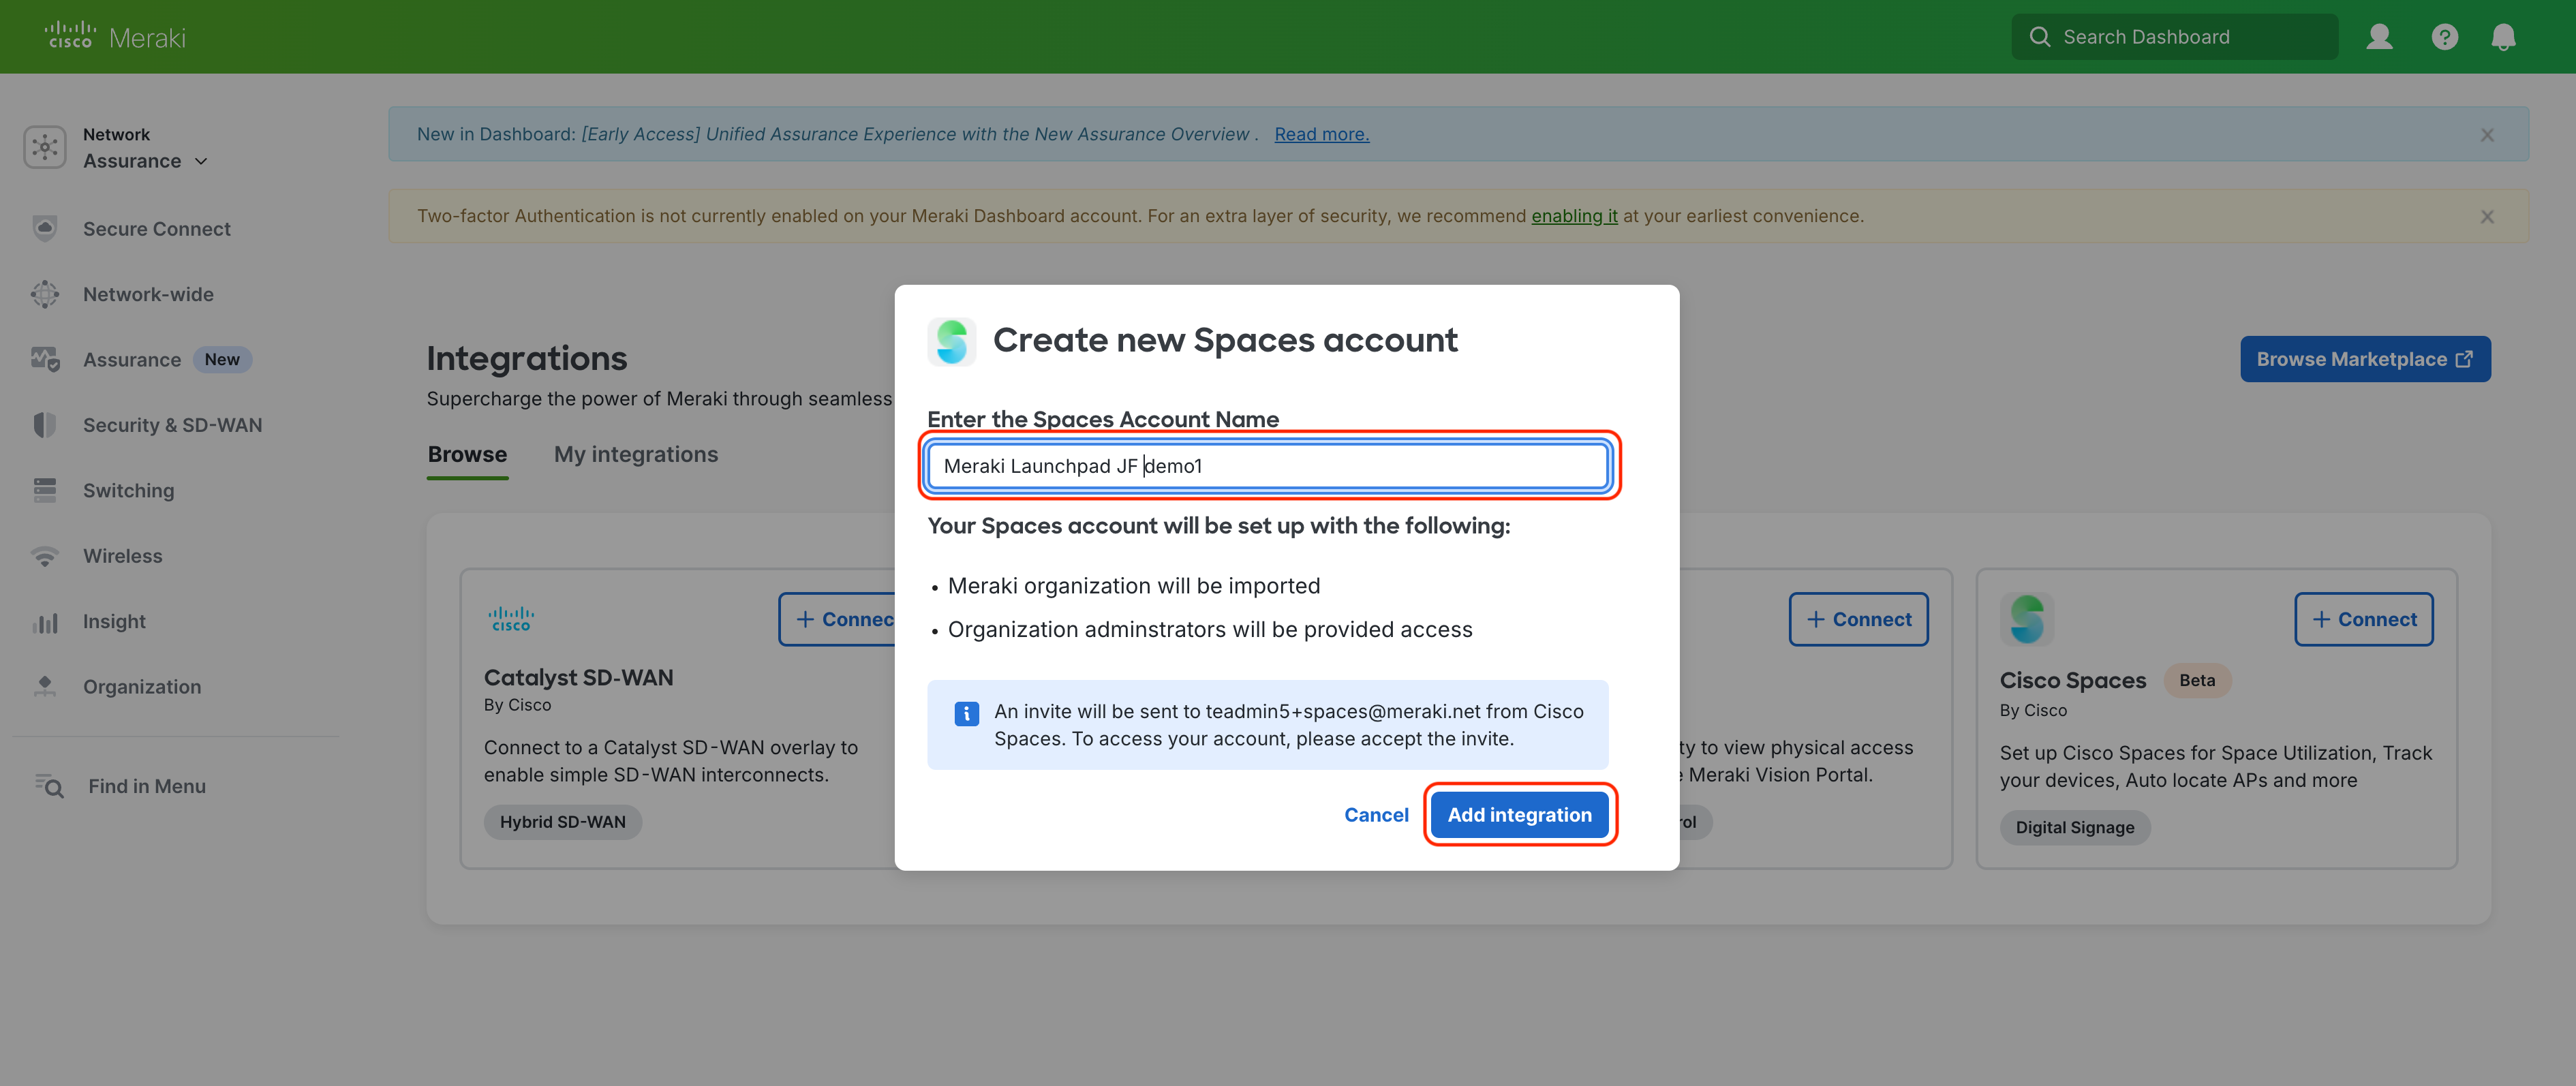Screen dimensions: 2576x1086
Task: Click the Digital Signage tag
Action: click(2074, 828)
